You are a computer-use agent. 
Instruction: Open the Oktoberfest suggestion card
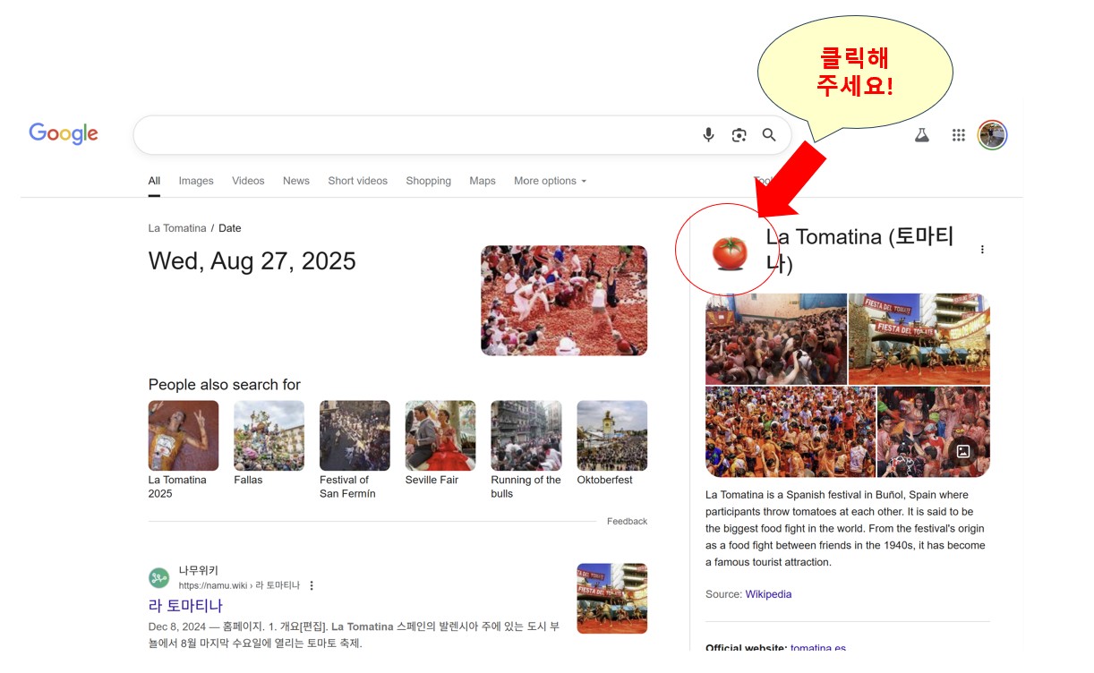611,443
